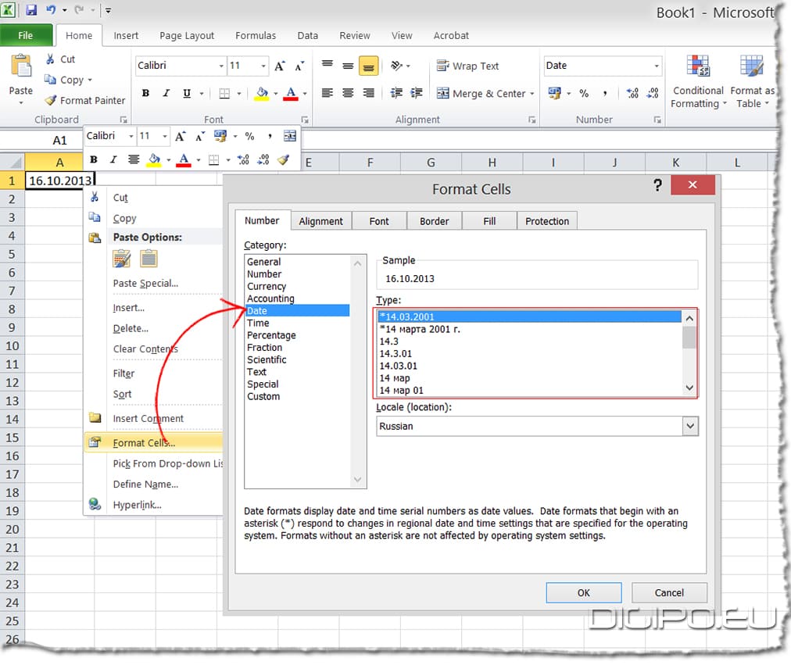Click the Format as Table icon
The height and width of the screenshot is (665, 791).
pyautogui.click(x=751, y=66)
